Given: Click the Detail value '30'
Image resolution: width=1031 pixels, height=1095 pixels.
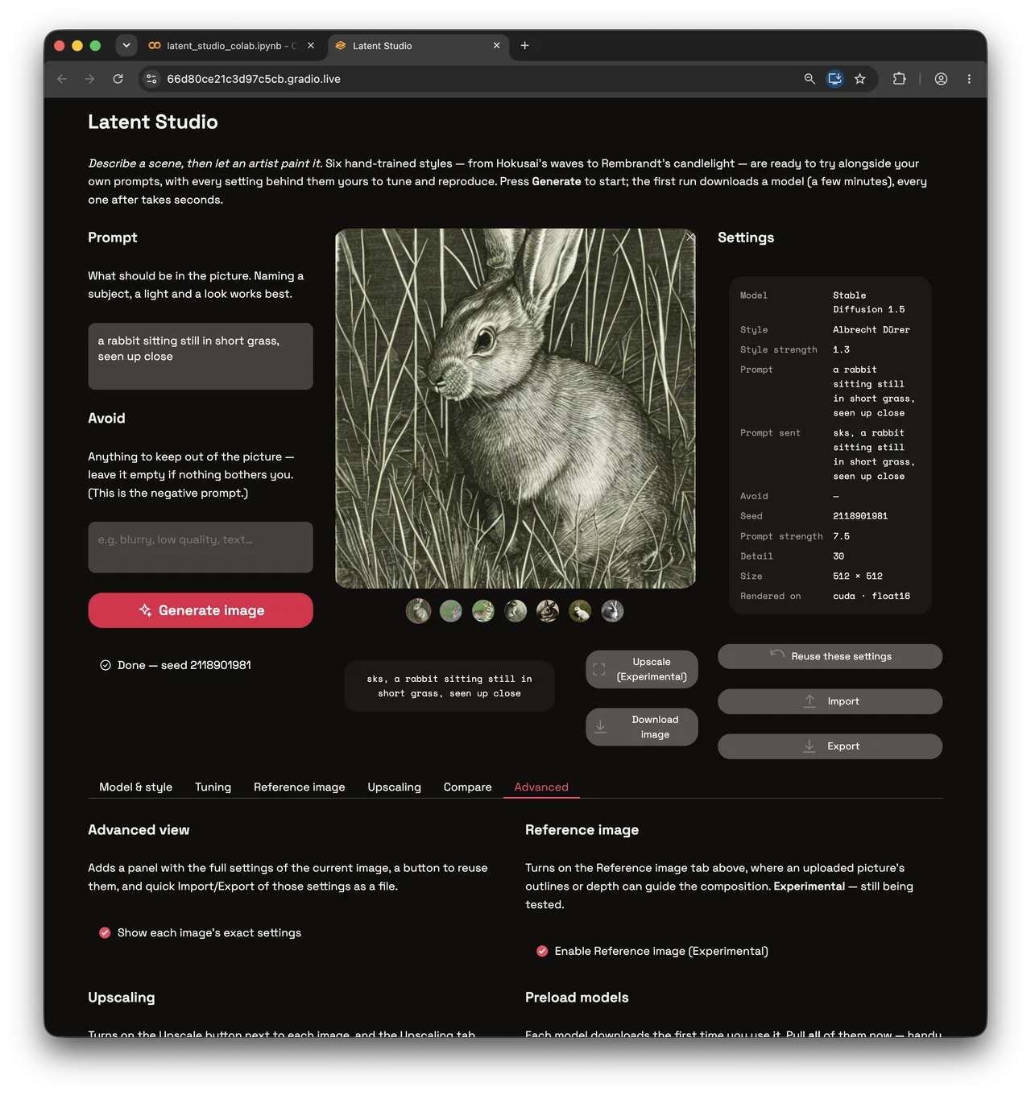Looking at the screenshot, I should pos(838,556).
